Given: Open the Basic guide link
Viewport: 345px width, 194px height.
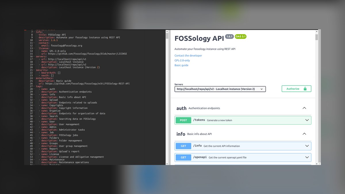Looking at the screenshot, I should click(181, 65).
